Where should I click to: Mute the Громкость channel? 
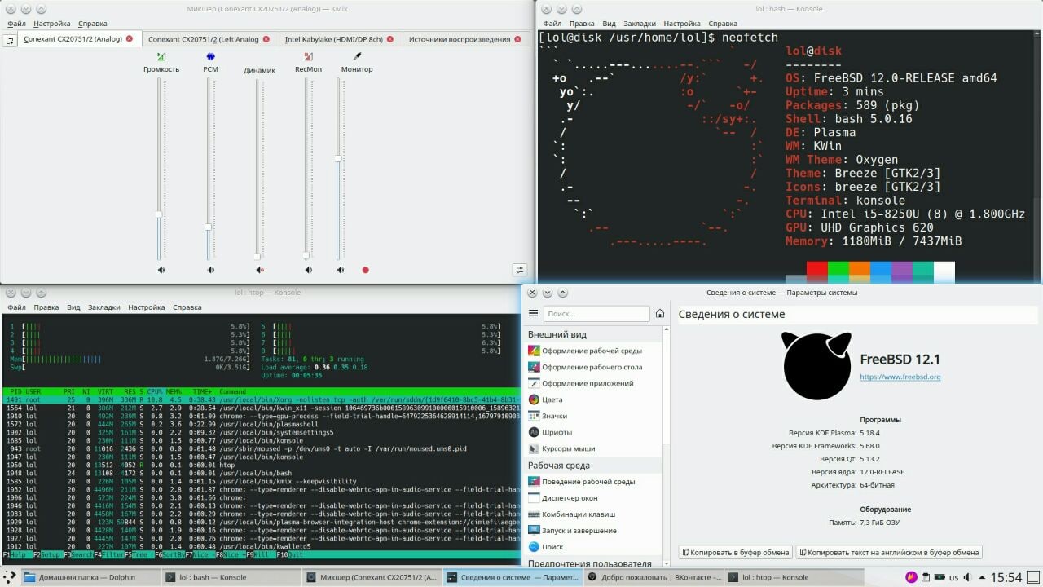point(161,270)
